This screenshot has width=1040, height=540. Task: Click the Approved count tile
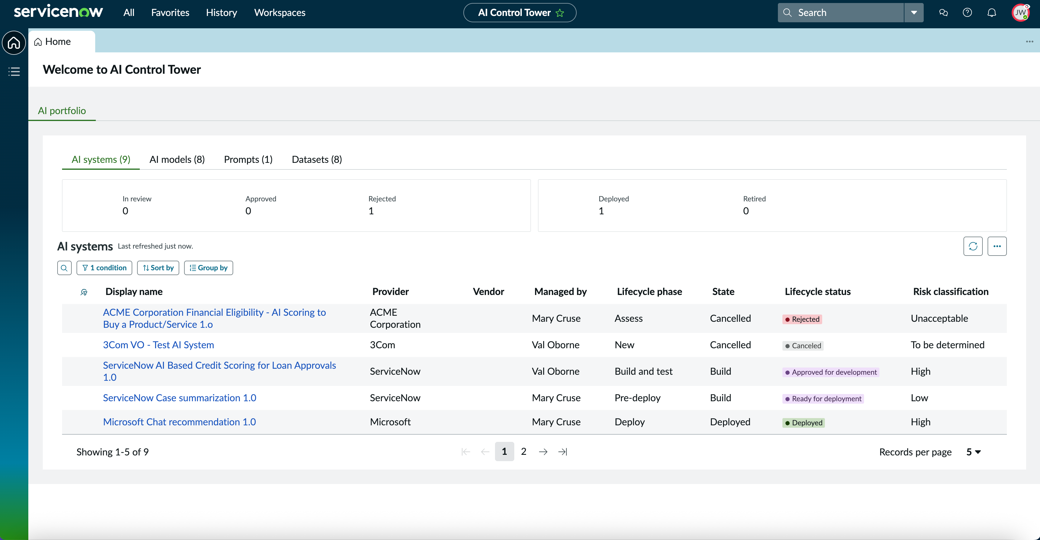click(261, 205)
